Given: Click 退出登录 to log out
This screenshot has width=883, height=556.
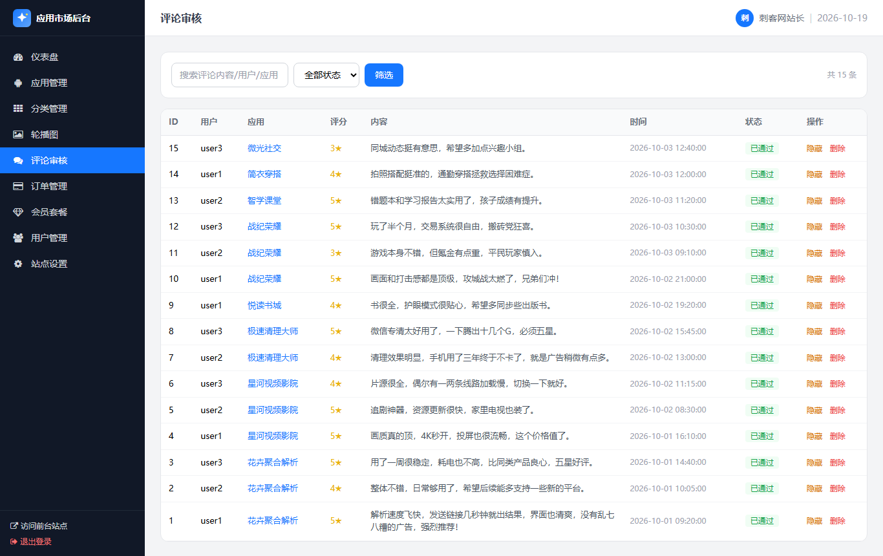Looking at the screenshot, I should pyautogui.click(x=31, y=542).
